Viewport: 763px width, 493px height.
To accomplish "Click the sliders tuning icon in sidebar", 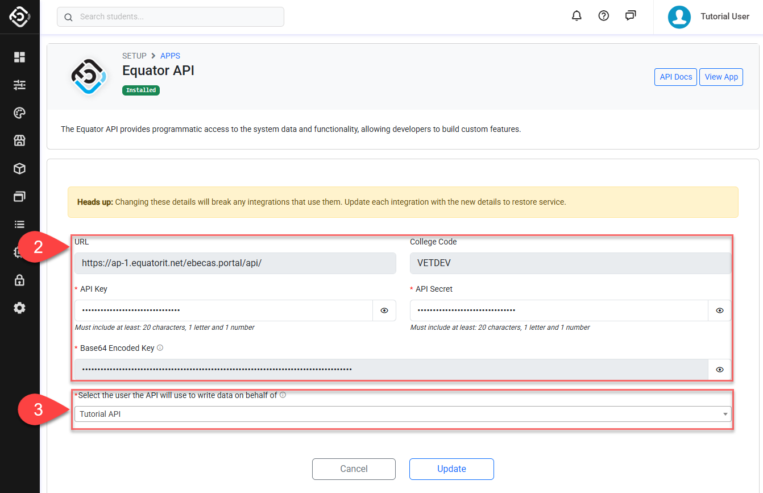I will [x=20, y=85].
